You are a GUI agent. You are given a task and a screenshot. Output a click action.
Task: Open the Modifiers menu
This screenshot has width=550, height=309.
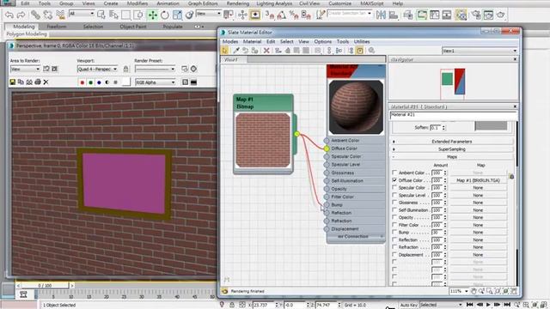(137, 3)
